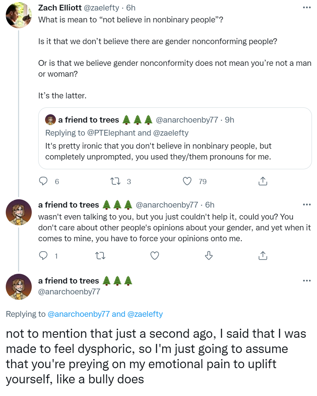Like Zach Elliott's tweet with 79 likes

pyautogui.click(x=187, y=181)
